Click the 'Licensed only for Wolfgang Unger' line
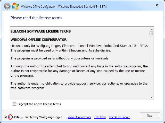165x123 pixels. point(79,46)
